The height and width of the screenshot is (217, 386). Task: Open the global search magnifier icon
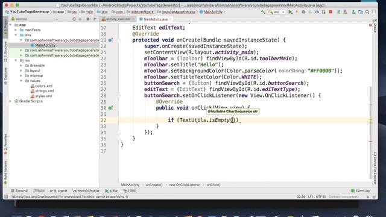[367, 12]
